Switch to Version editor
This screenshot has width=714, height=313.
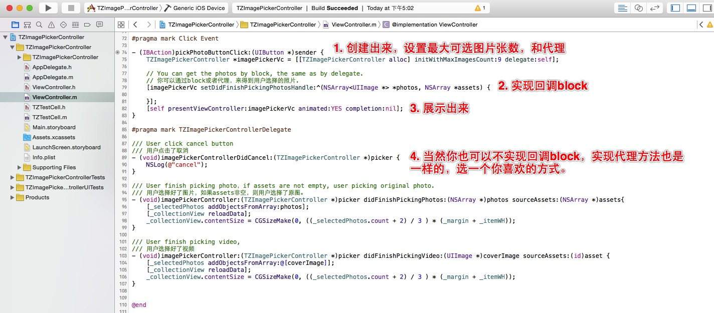tap(655, 8)
